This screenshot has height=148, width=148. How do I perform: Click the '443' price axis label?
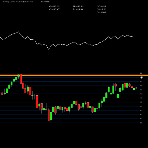(141, 98)
